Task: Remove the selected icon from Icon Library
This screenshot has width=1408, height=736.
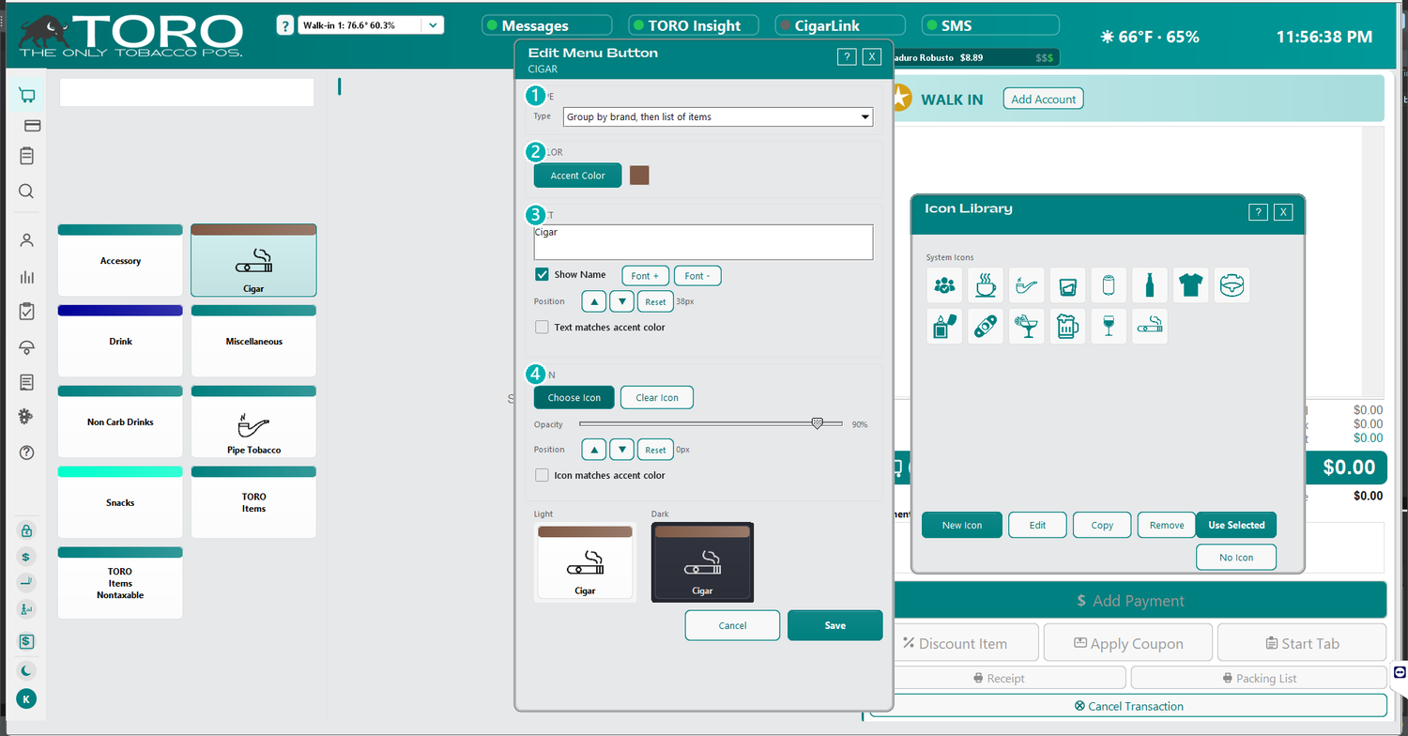Action: tap(1167, 525)
